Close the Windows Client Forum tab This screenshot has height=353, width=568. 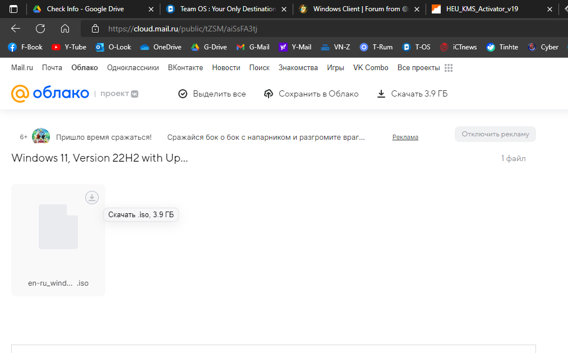click(x=417, y=9)
